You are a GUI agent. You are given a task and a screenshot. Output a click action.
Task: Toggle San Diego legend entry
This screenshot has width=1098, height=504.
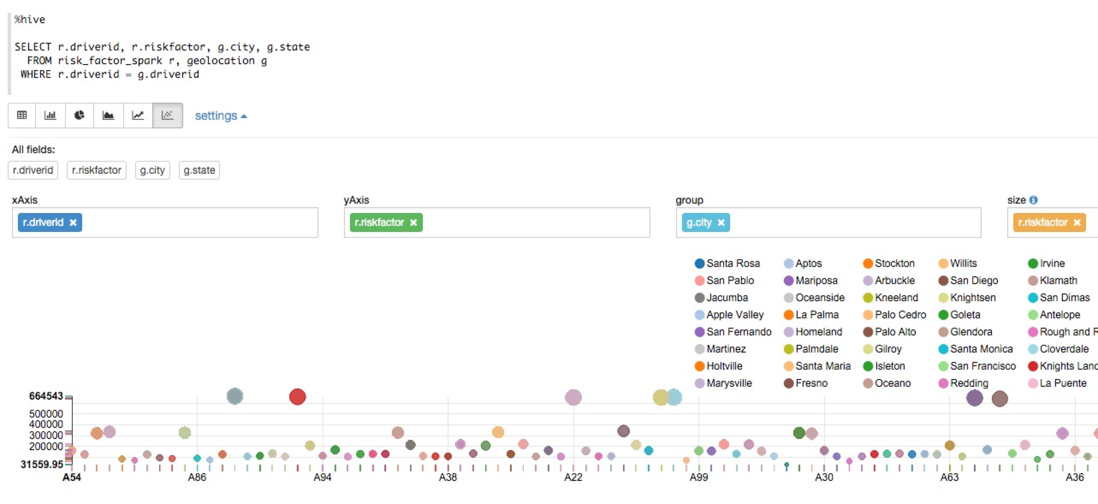968,280
